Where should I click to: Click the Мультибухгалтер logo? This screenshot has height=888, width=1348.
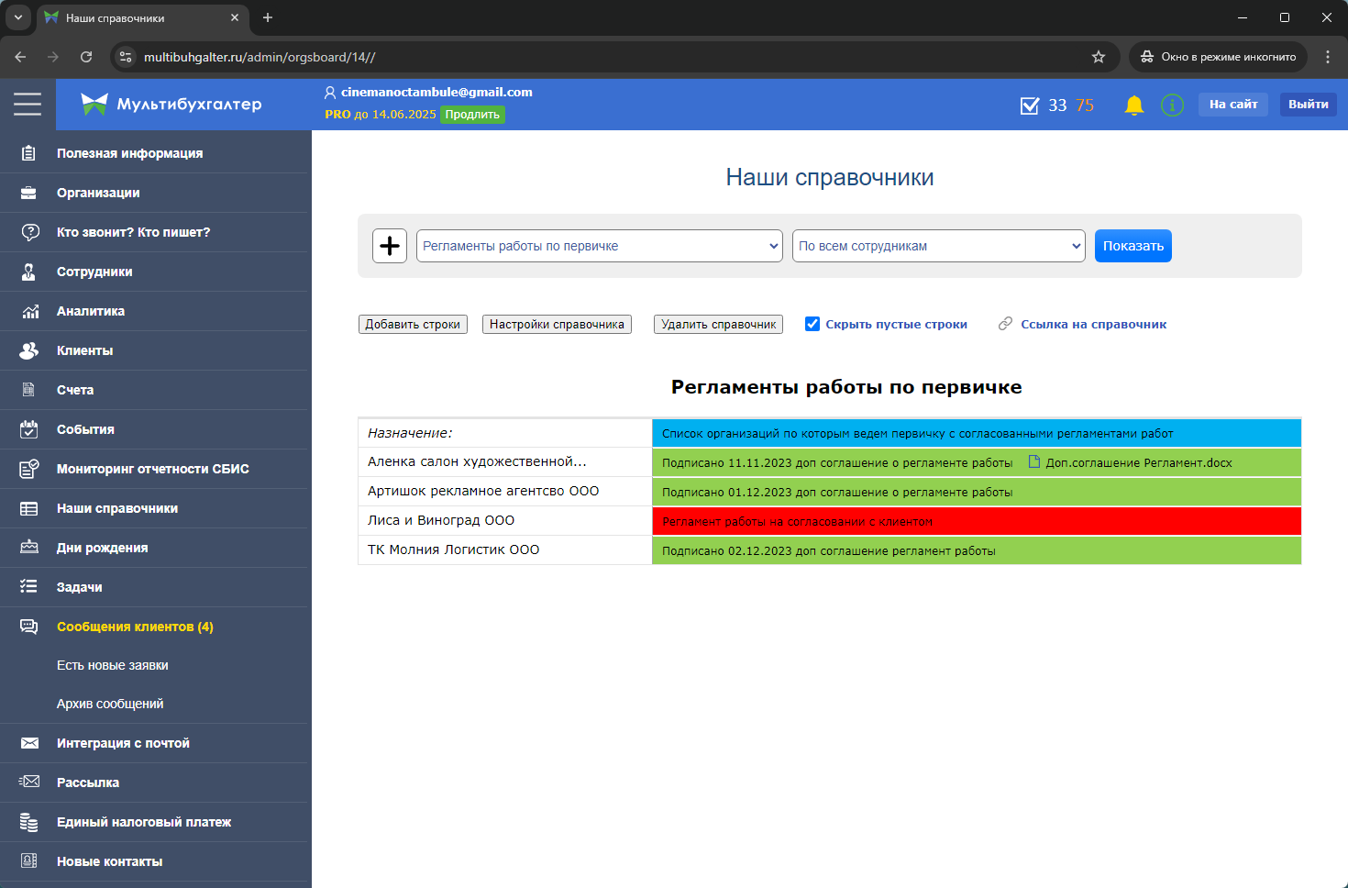point(171,105)
